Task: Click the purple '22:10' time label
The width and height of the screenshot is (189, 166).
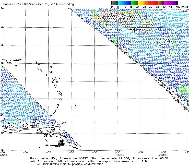Action: tap(121, 155)
